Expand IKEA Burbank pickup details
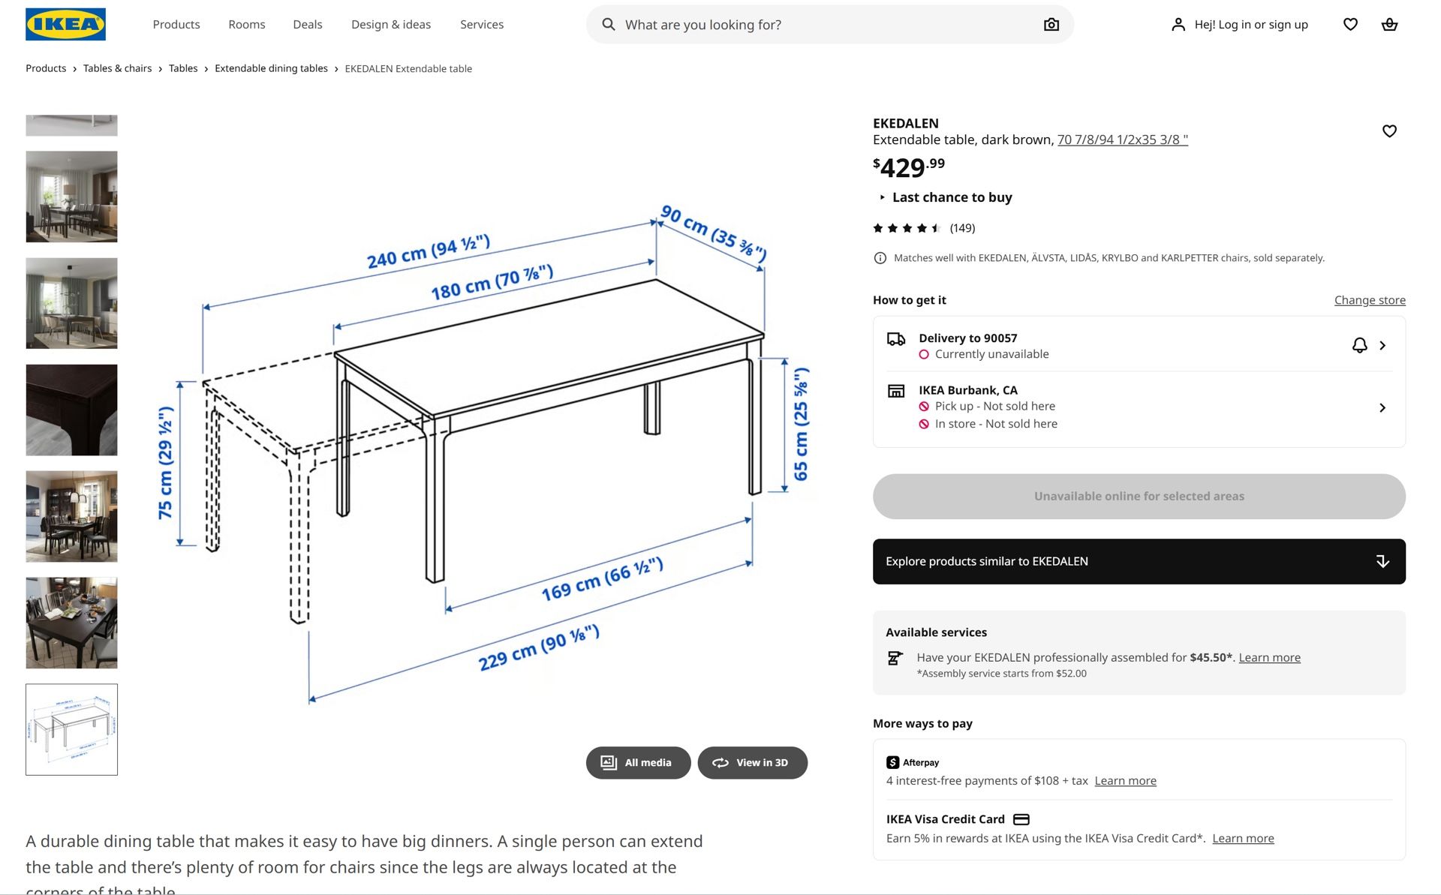The image size is (1441, 895). click(1383, 407)
